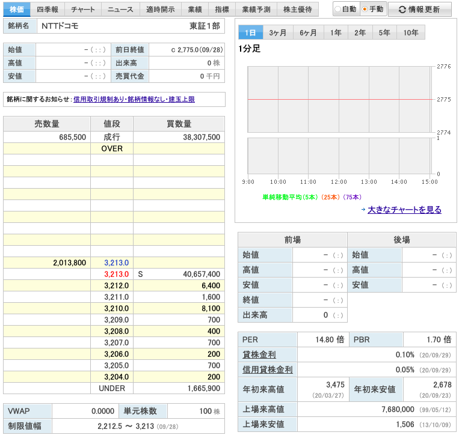This screenshot has height=438, width=462.
Task: Select the 2年 chart period
Action: (x=360, y=32)
